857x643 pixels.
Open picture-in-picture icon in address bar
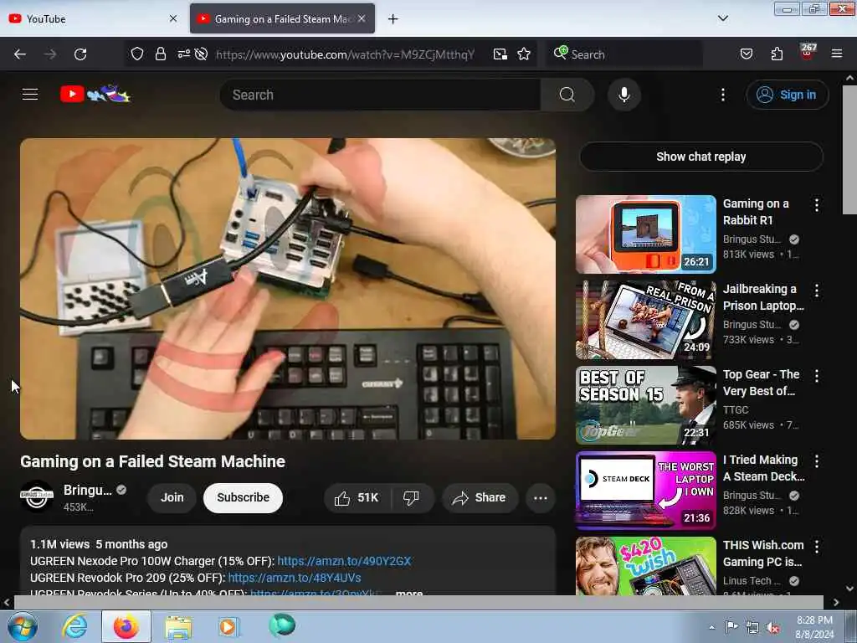click(x=500, y=54)
